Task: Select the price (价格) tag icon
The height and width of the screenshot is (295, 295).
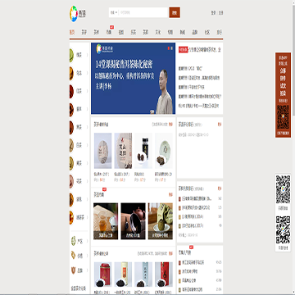Action: (x=73, y=256)
